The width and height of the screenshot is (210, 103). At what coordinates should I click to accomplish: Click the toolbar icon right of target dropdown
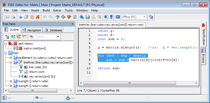[151, 17]
